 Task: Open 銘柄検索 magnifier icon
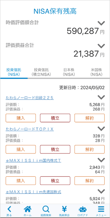(x=46, y=209)
